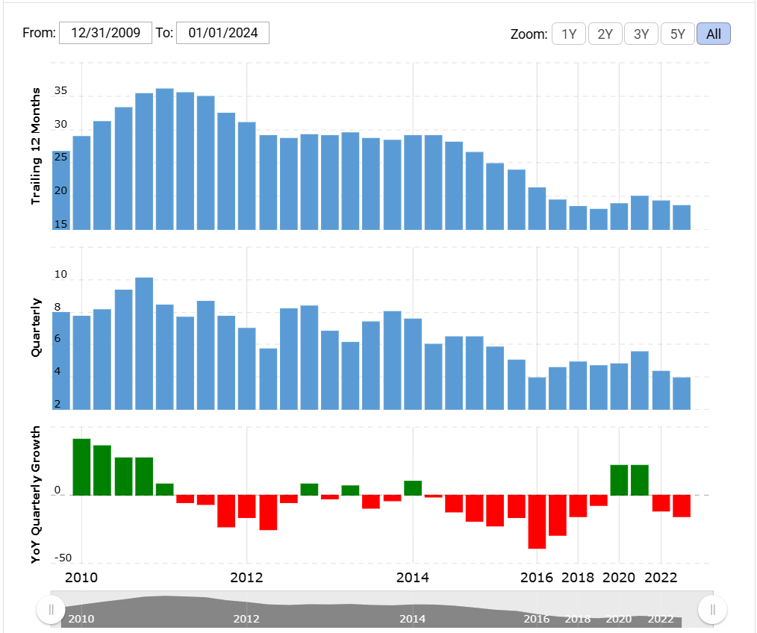Grab the left range slider handle
757x633 pixels.
(51, 609)
